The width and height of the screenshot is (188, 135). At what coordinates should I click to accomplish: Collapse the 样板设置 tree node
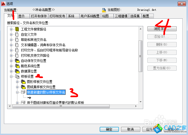click(11, 77)
